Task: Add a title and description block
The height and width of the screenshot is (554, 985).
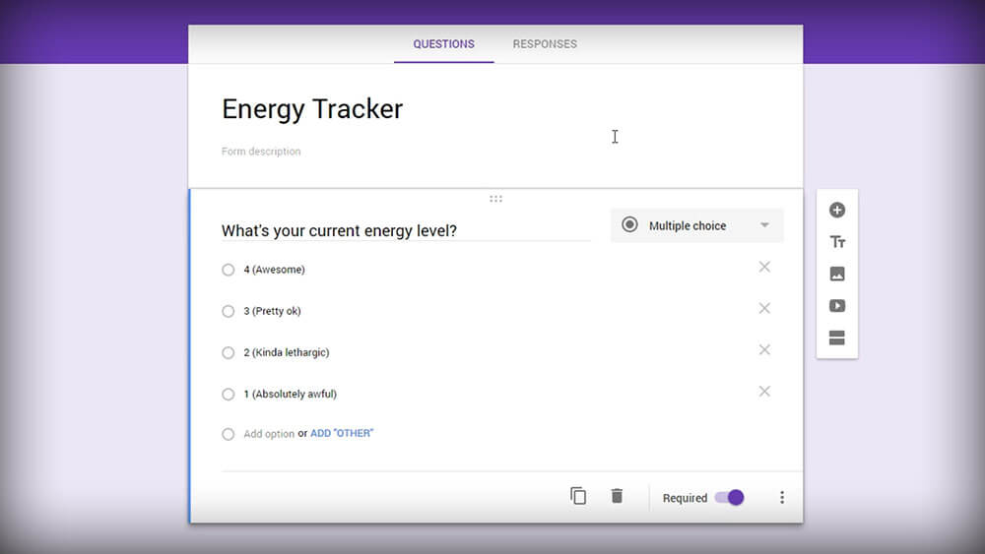Action: click(837, 242)
